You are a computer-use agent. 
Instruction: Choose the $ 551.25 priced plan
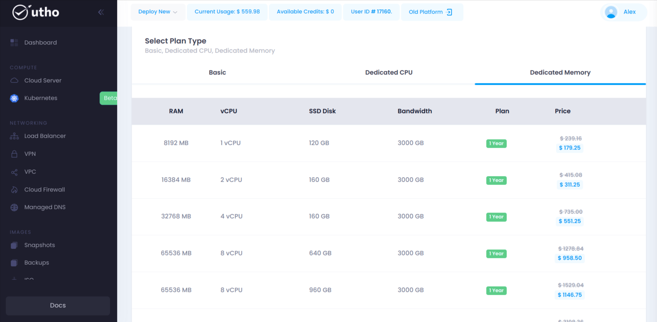(569, 221)
